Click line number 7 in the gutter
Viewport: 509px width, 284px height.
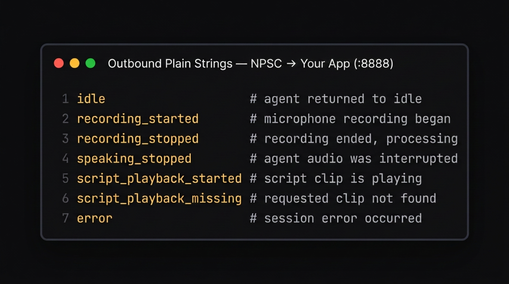pos(65,218)
